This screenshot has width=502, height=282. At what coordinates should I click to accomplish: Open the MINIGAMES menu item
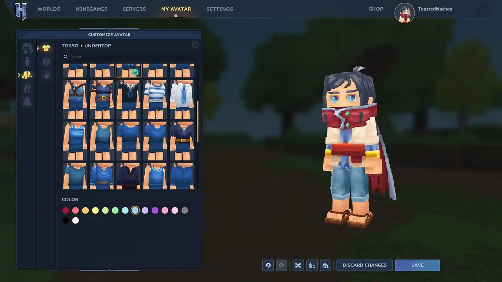(x=91, y=9)
